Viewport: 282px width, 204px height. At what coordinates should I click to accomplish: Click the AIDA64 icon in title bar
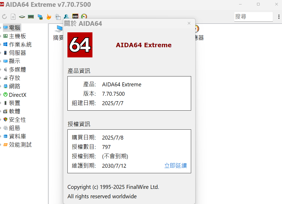tap(2, 4)
